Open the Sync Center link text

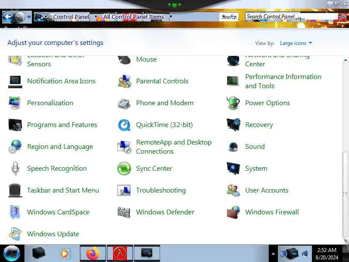tap(154, 169)
